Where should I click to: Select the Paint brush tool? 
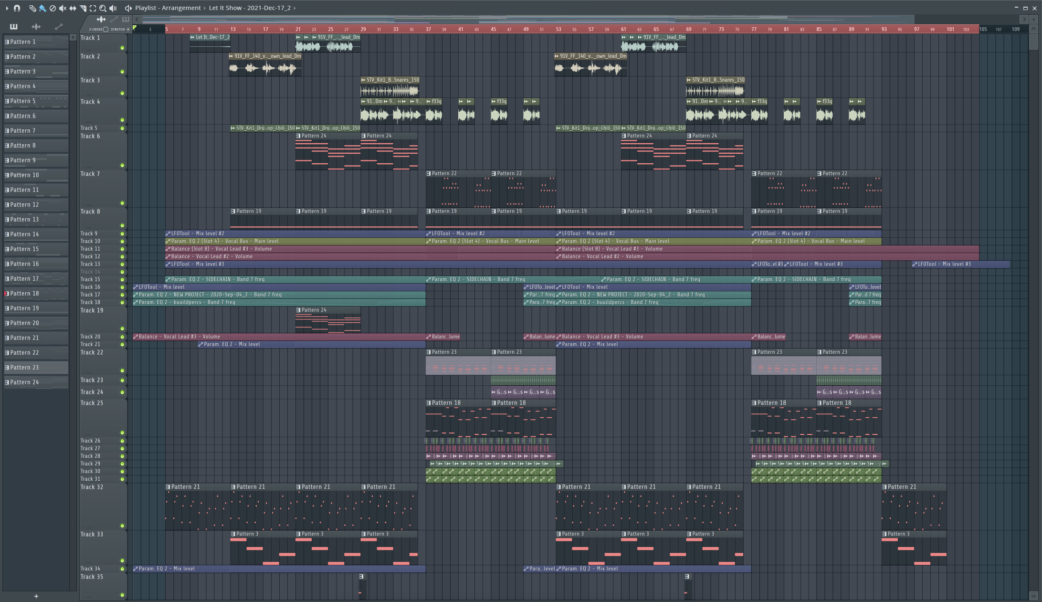click(x=42, y=8)
